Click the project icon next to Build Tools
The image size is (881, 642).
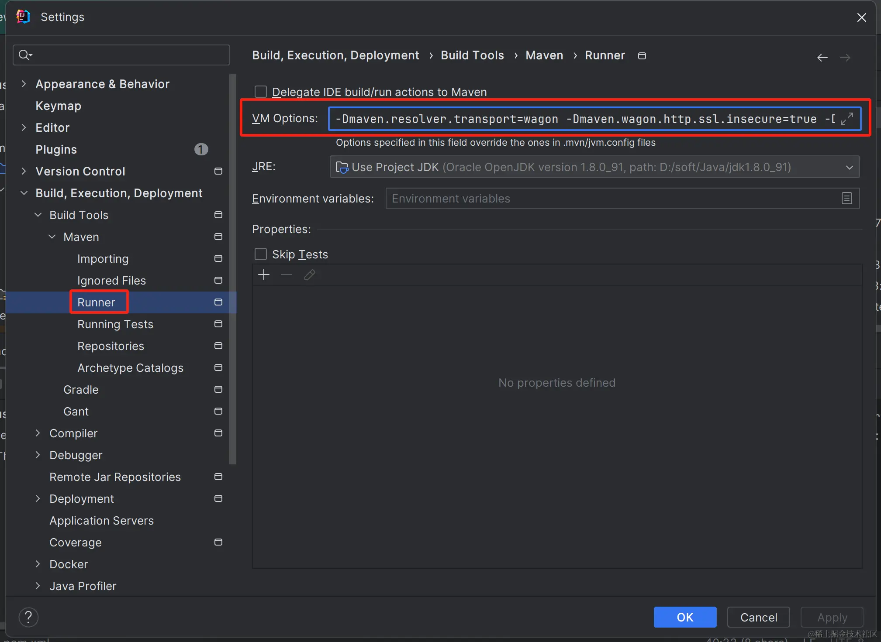[218, 215]
